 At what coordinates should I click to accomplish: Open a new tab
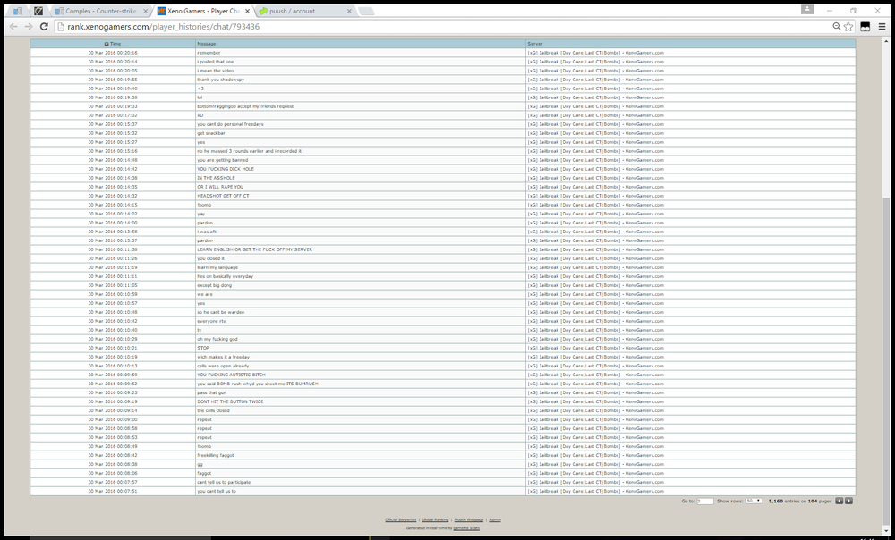click(366, 11)
